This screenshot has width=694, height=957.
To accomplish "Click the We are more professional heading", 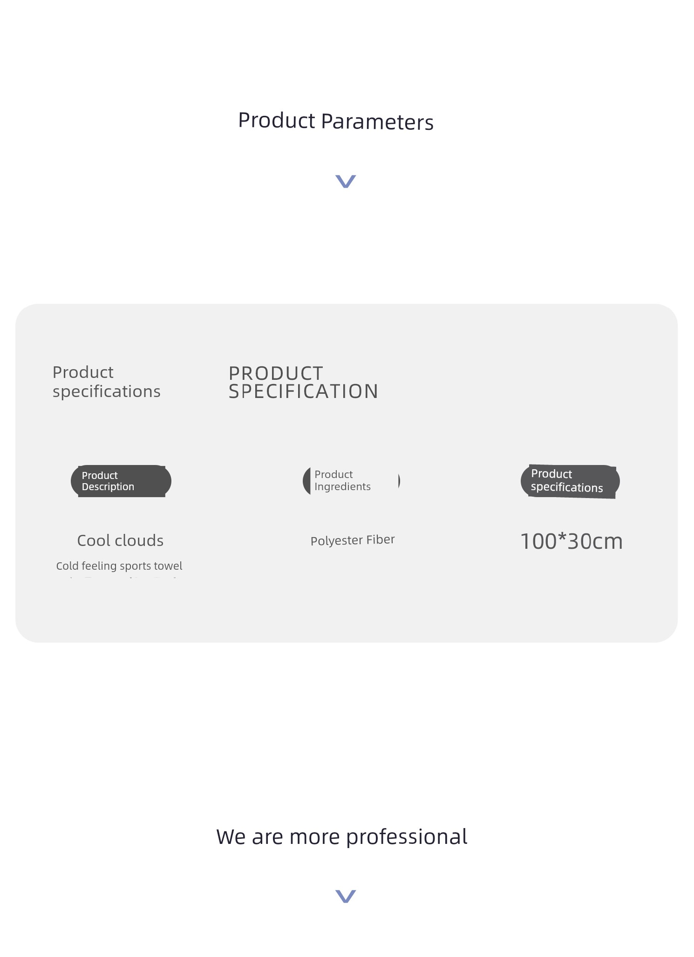I will pos(342,837).
